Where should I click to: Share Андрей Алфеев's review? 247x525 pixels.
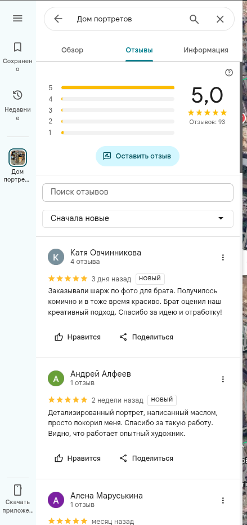[146, 458]
